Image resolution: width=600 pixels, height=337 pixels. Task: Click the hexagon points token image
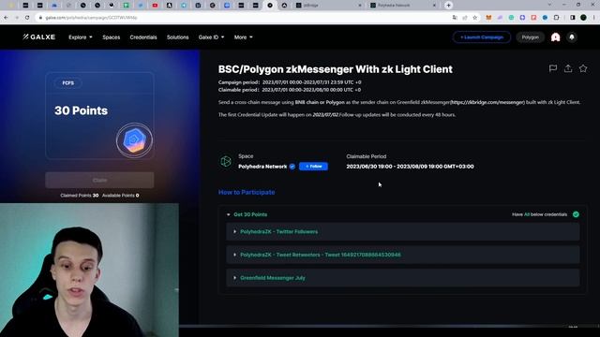click(x=134, y=140)
